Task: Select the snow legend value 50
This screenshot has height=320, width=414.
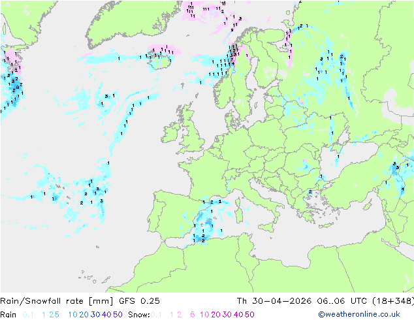Action: pyautogui.click(x=250, y=315)
